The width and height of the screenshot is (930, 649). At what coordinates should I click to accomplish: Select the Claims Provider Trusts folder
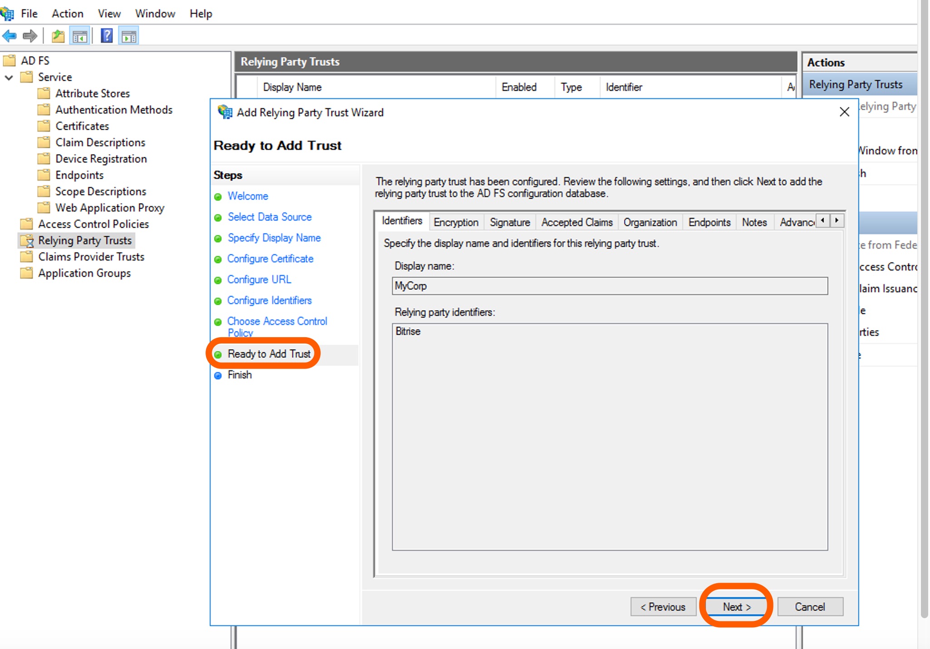click(91, 257)
